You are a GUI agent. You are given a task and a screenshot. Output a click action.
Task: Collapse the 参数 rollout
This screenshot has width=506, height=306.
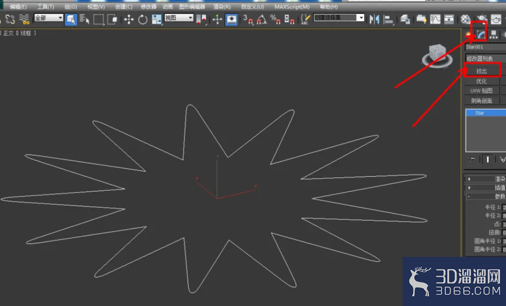[x=486, y=196]
